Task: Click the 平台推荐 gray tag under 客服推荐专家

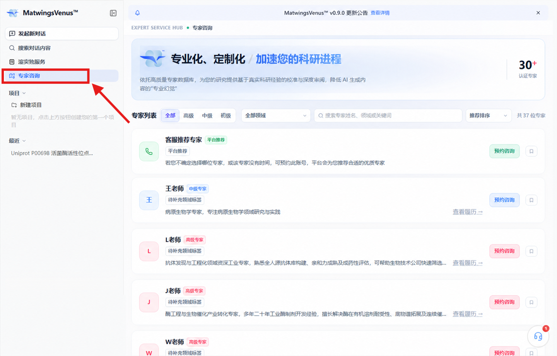Action: tap(178, 151)
